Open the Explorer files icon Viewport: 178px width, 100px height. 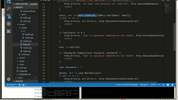pos(9,1)
